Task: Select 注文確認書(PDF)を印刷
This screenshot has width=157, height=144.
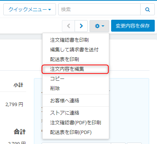Action: [76, 123]
